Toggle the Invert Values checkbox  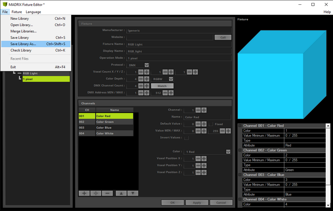click(x=186, y=138)
